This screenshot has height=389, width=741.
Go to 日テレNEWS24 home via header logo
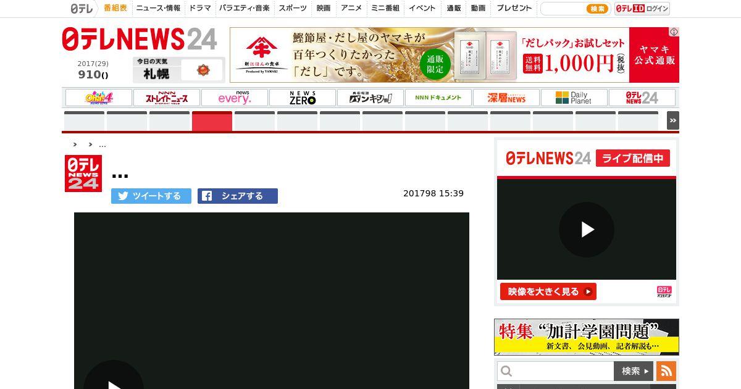click(x=140, y=40)
